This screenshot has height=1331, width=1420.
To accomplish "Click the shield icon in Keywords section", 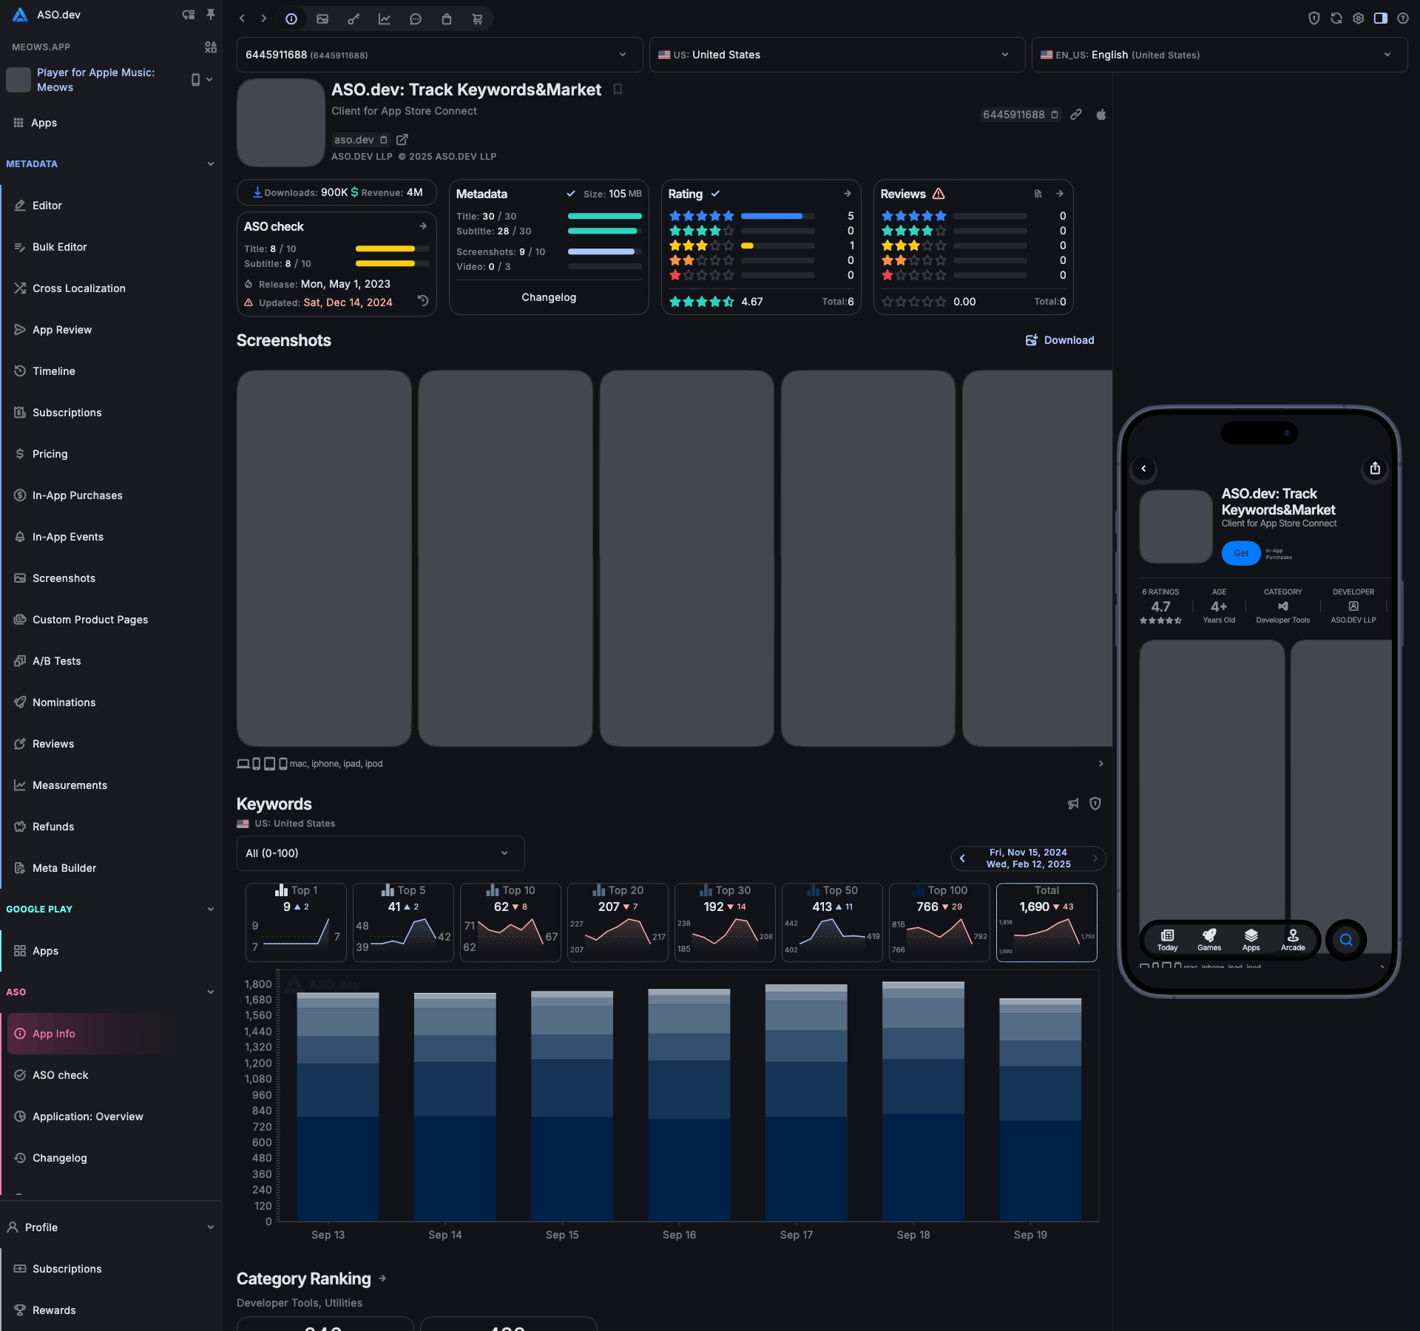I will pyautogui.click(x=1095, y=804).
